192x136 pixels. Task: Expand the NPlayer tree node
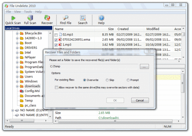17,58
